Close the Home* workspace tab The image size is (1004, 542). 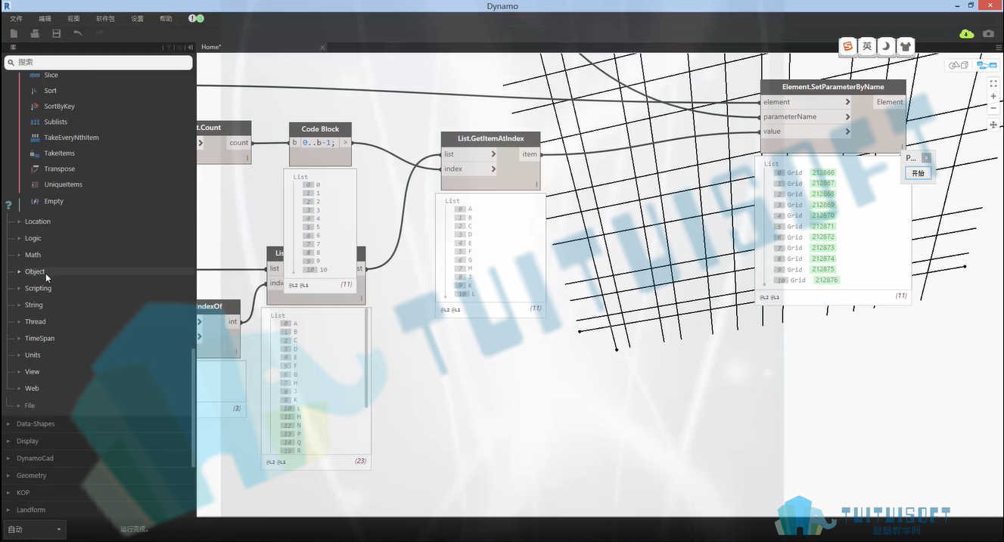(x=322, y=48)
